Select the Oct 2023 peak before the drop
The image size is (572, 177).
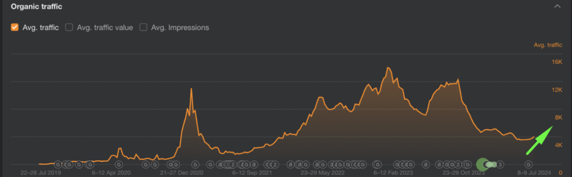[x=458, y=79]
